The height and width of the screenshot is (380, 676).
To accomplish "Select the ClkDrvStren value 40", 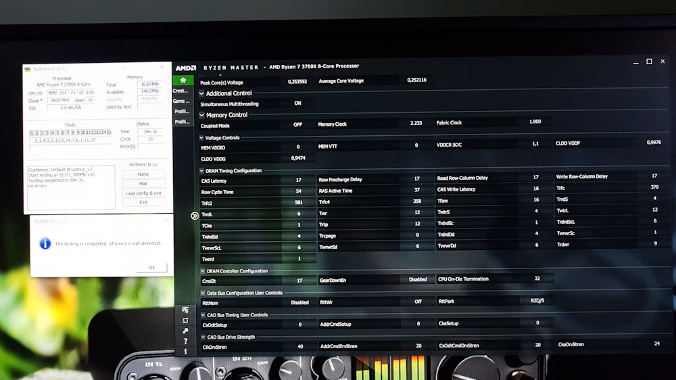I will click(300, 347).
